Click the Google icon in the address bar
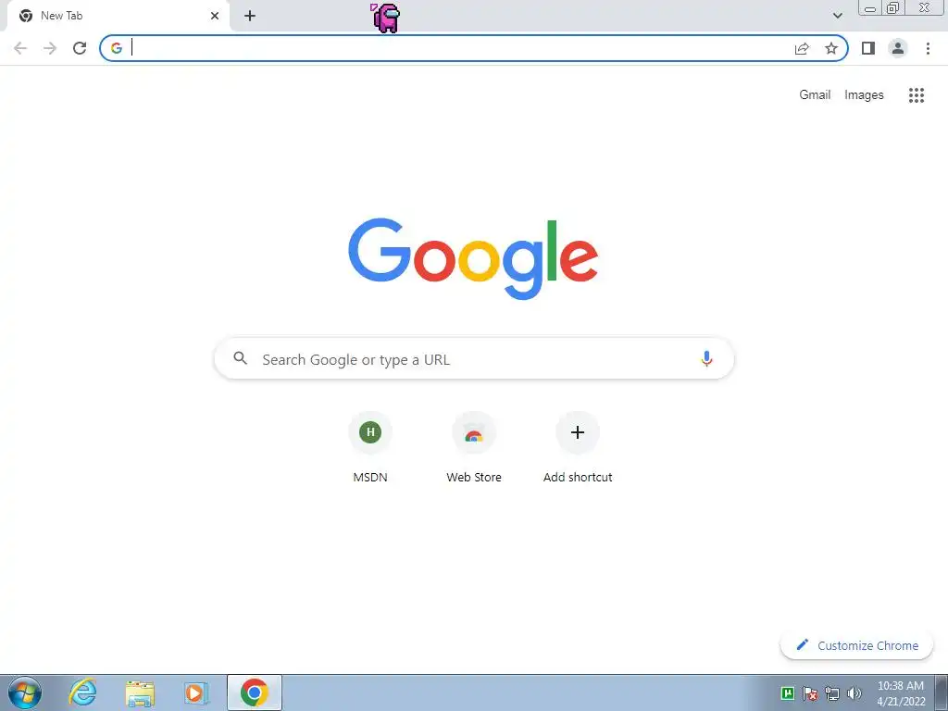 pyautogui.click(x=116, y=48)
